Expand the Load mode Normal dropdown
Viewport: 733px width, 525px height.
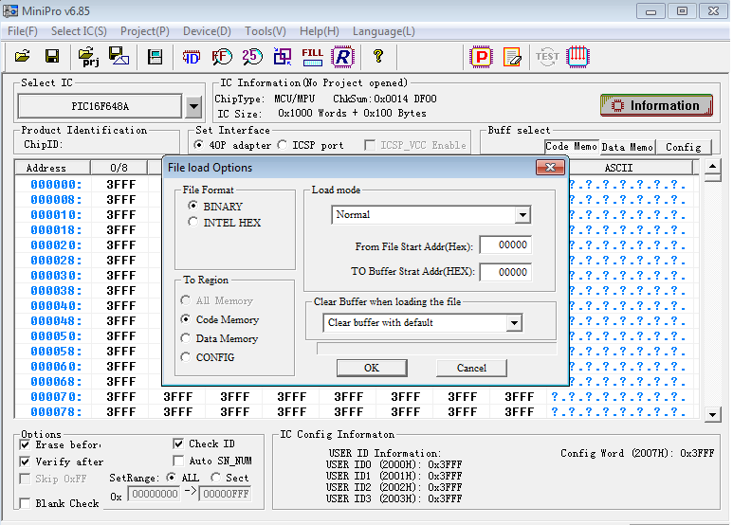pyautogui.click(x=522, y=215)
